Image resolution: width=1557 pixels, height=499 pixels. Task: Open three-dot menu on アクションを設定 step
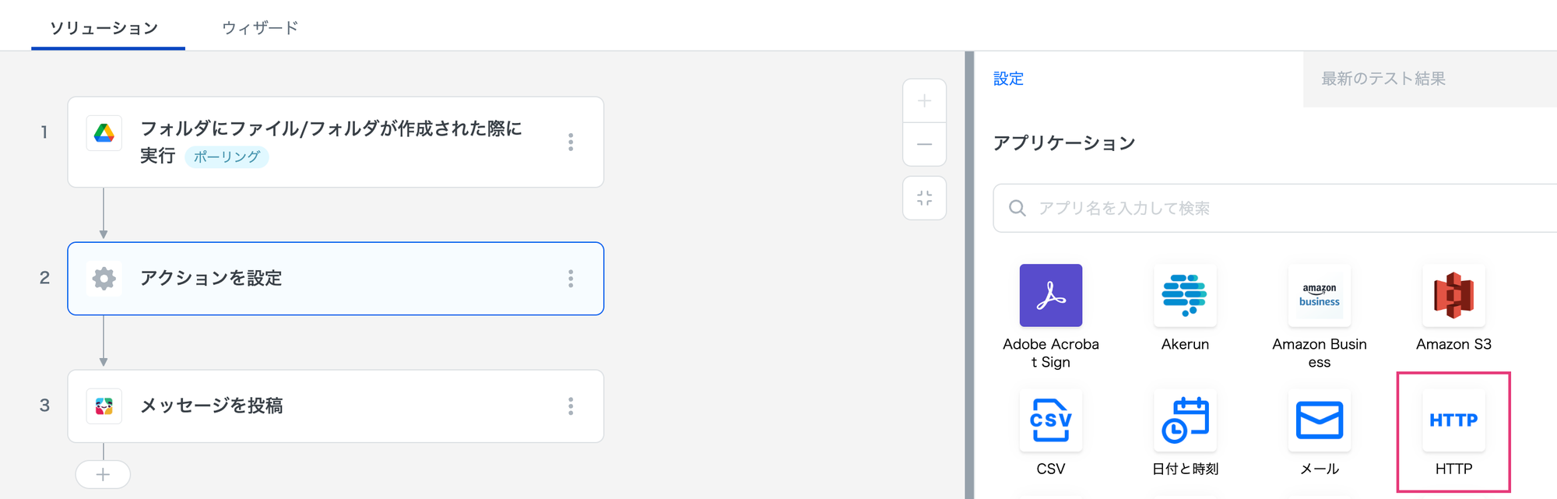[x=571, y=279]
